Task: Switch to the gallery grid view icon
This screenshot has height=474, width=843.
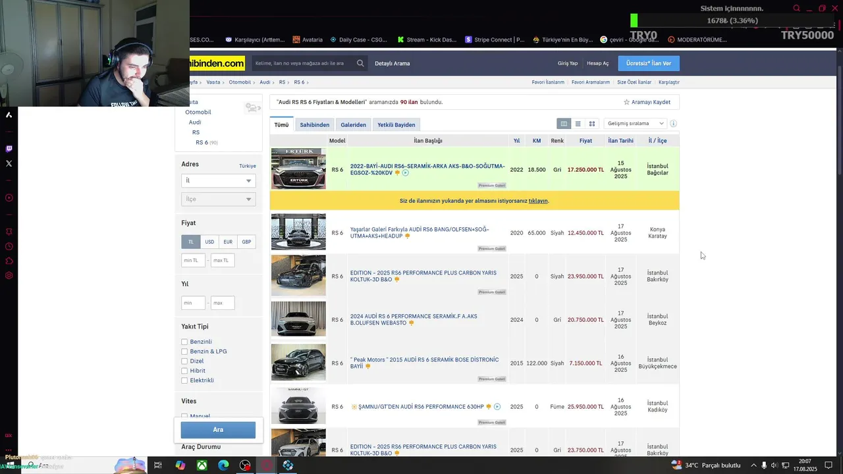Action: [x=592, y=124]
